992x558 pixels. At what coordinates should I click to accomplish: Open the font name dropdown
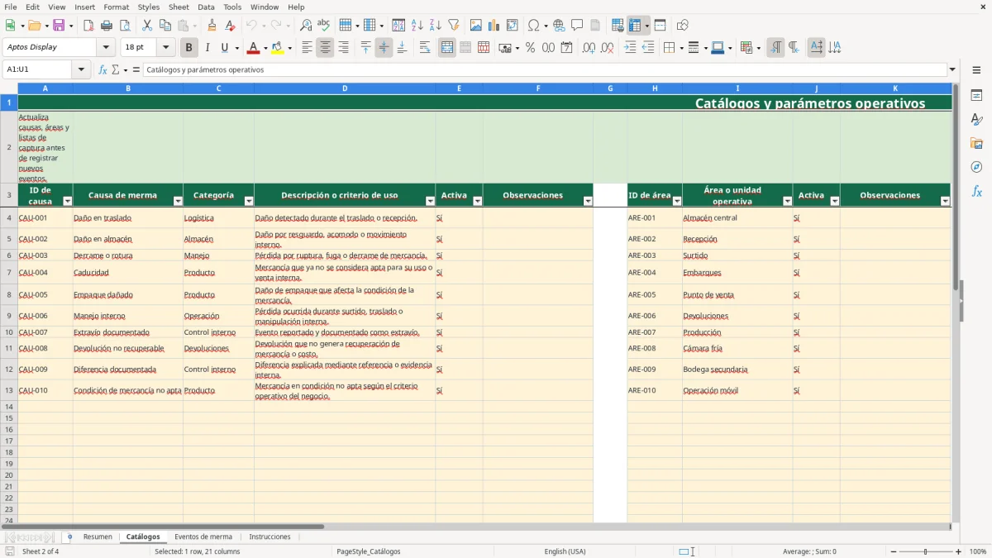106,47
